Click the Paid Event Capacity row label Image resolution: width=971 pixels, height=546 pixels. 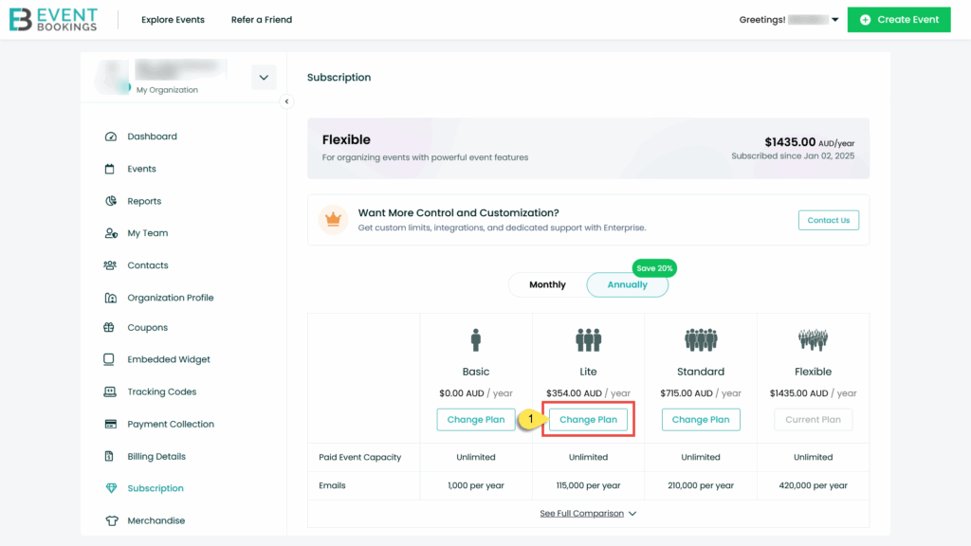(x=359, y=458)
